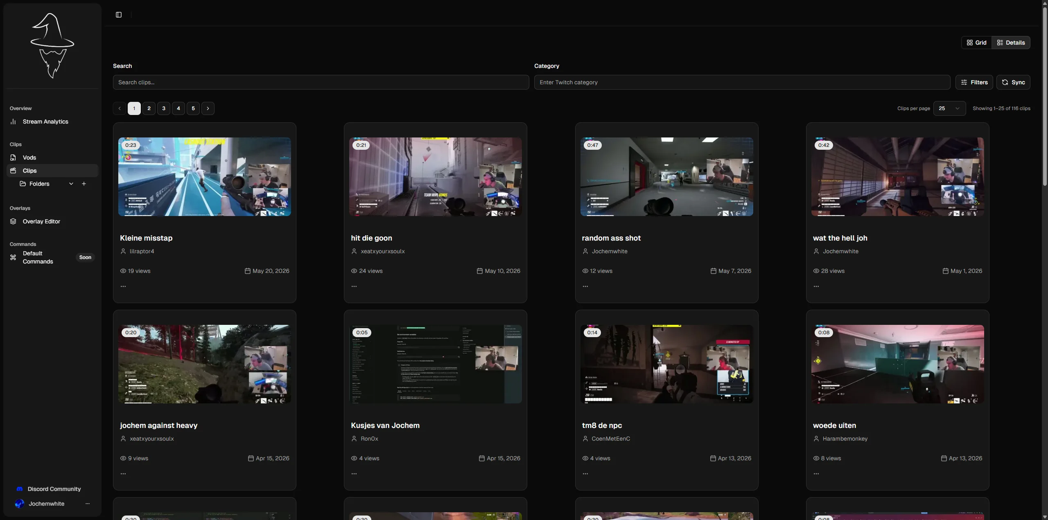Viewport: 1048px width, 520px height.
Task: Select page 1
Action: (x=134, y=108)
